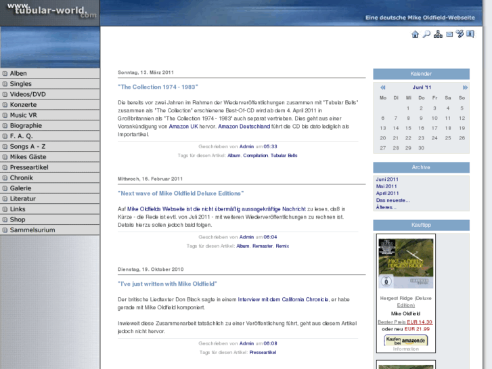492x369 pixels.
Task: Click the info book icon
Action: point(471,34)
